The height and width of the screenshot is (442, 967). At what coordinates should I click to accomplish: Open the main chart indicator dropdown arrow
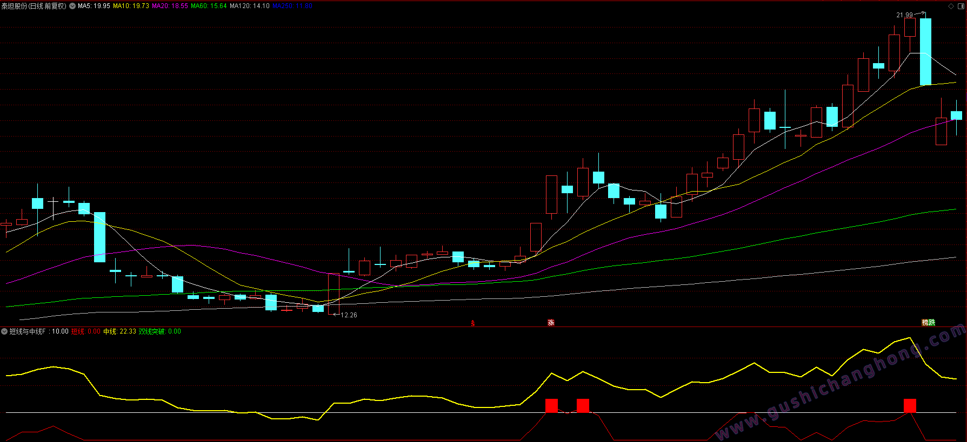click(72, 6)
